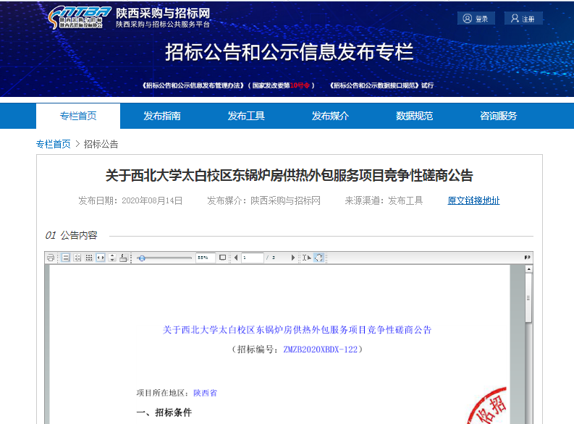The image size is (574, 424).
Task: Click the print icon in document viewer
Action: 50,258
